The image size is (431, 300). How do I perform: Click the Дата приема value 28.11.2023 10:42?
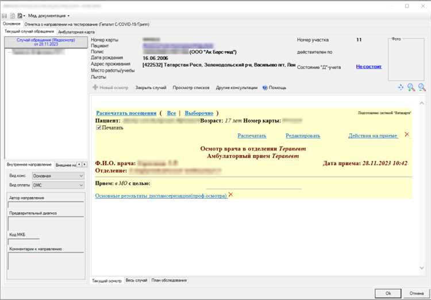click(x=385, y=163)
